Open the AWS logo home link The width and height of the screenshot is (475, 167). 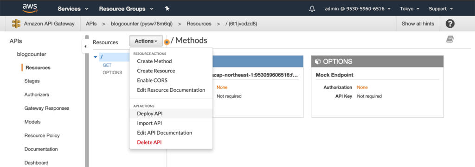30,8
